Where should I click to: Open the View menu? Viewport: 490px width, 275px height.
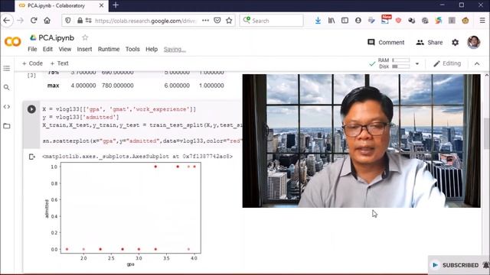coord(64,49)
